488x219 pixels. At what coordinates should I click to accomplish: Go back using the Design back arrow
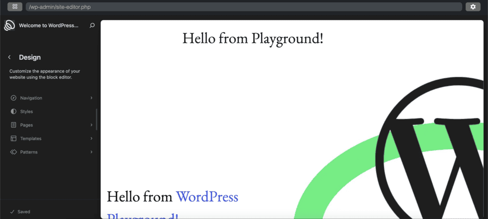click(10, 57)
